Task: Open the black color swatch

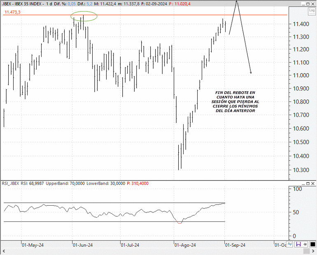Action: (312, 244)
